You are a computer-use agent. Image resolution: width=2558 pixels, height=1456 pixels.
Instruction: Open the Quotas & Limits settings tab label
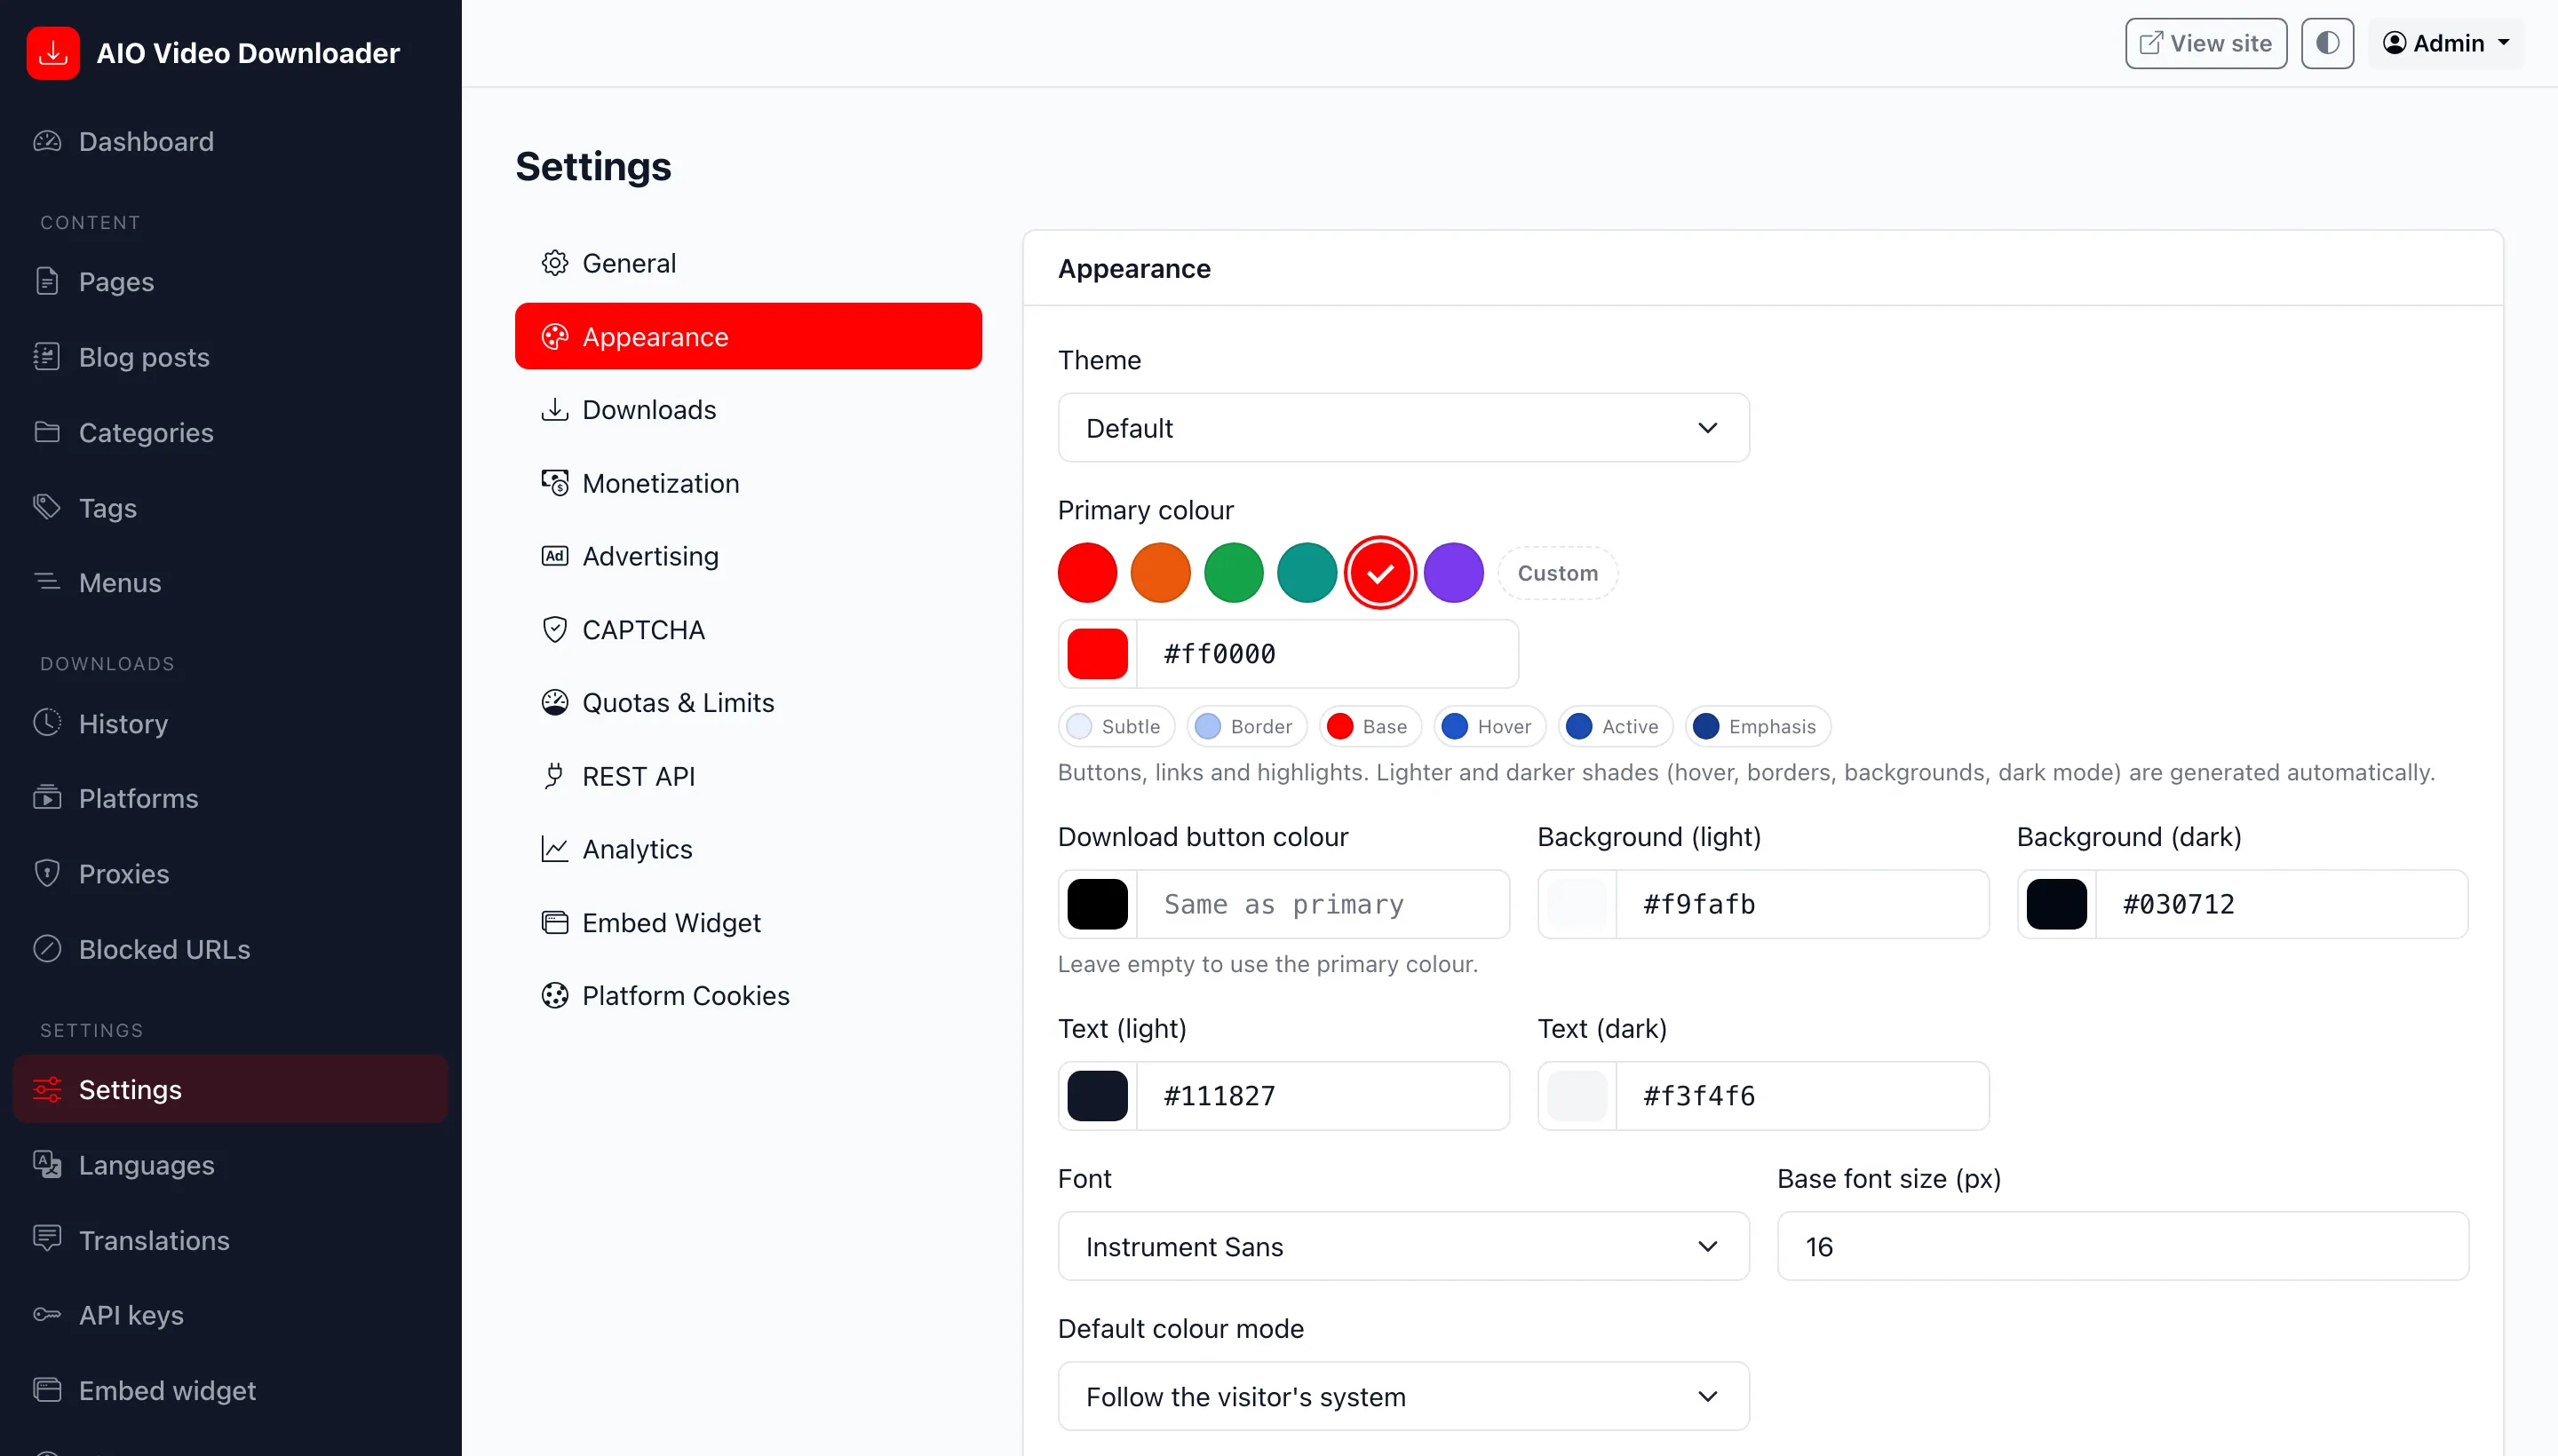click(x=679, y=702)
